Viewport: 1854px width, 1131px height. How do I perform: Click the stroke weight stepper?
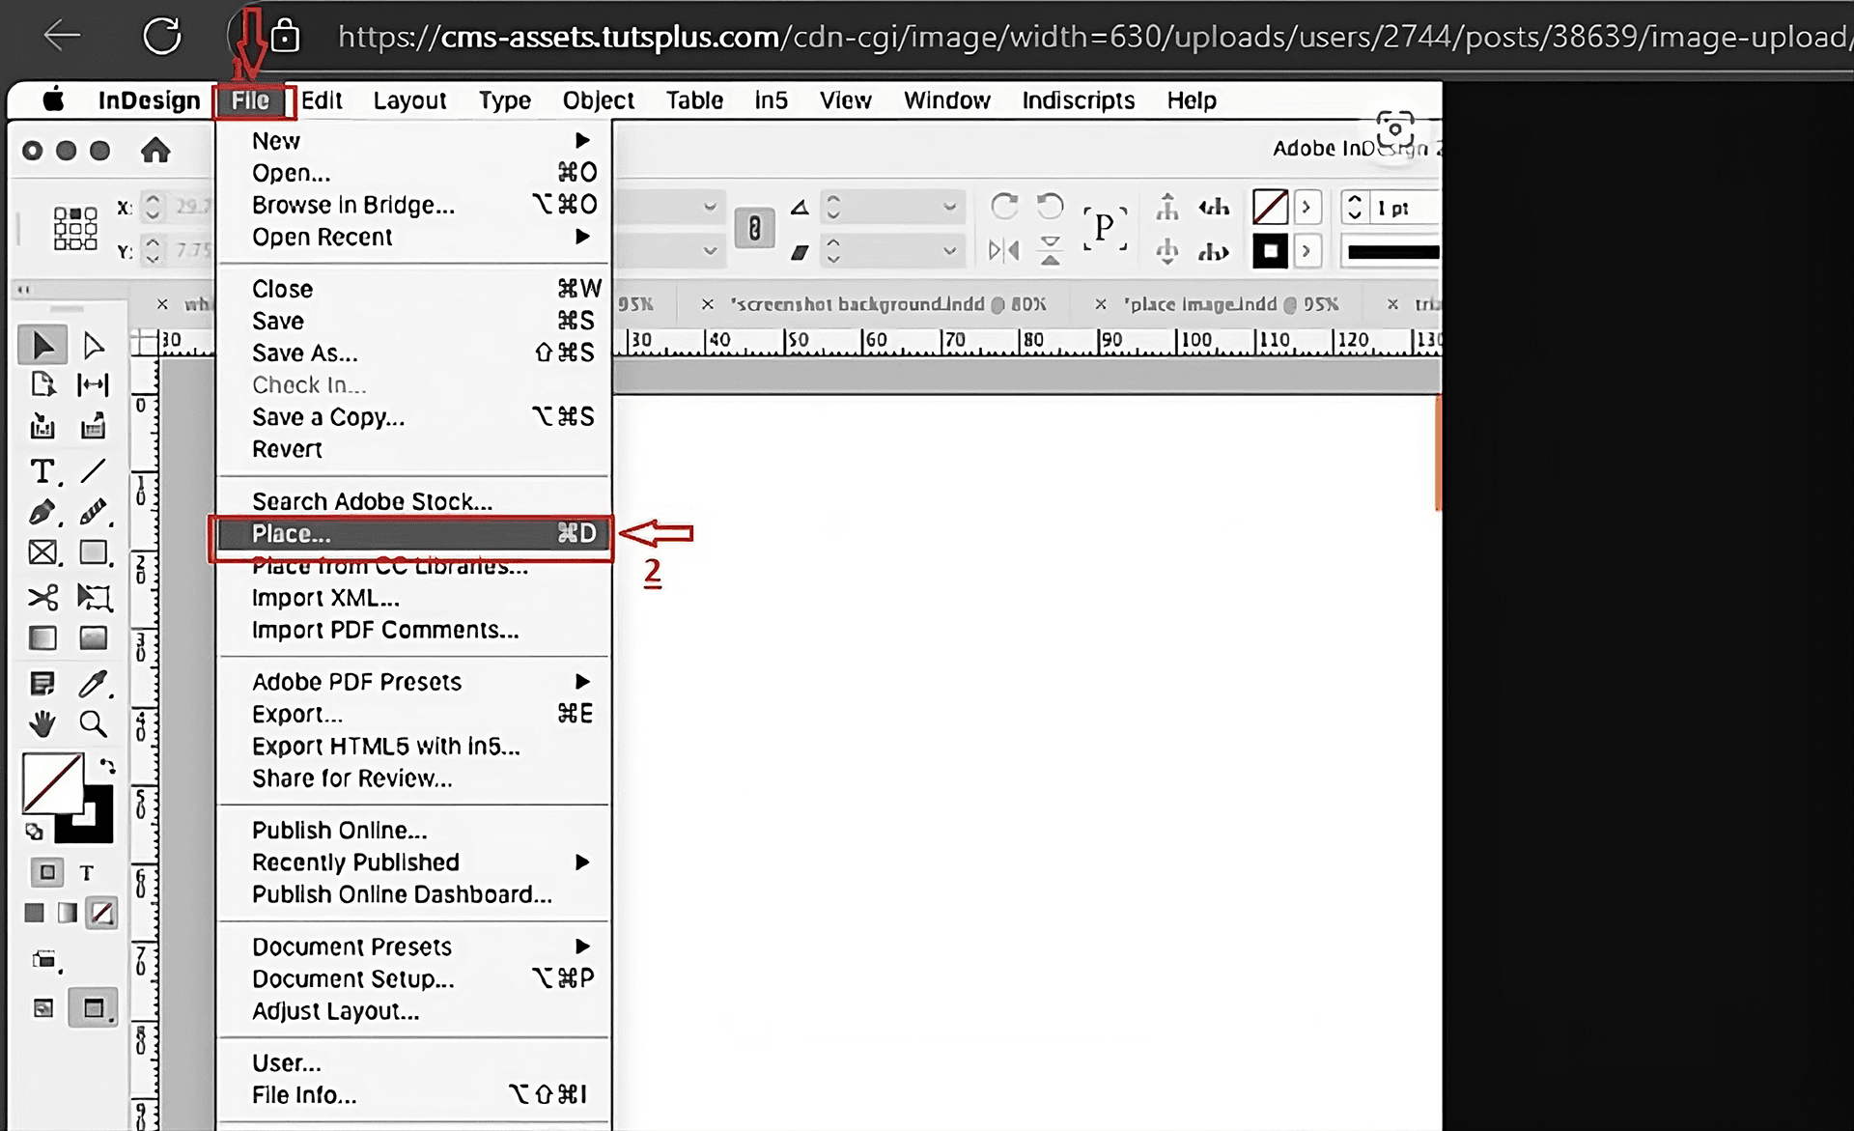pyautogui.click(x=1355, y=207)
